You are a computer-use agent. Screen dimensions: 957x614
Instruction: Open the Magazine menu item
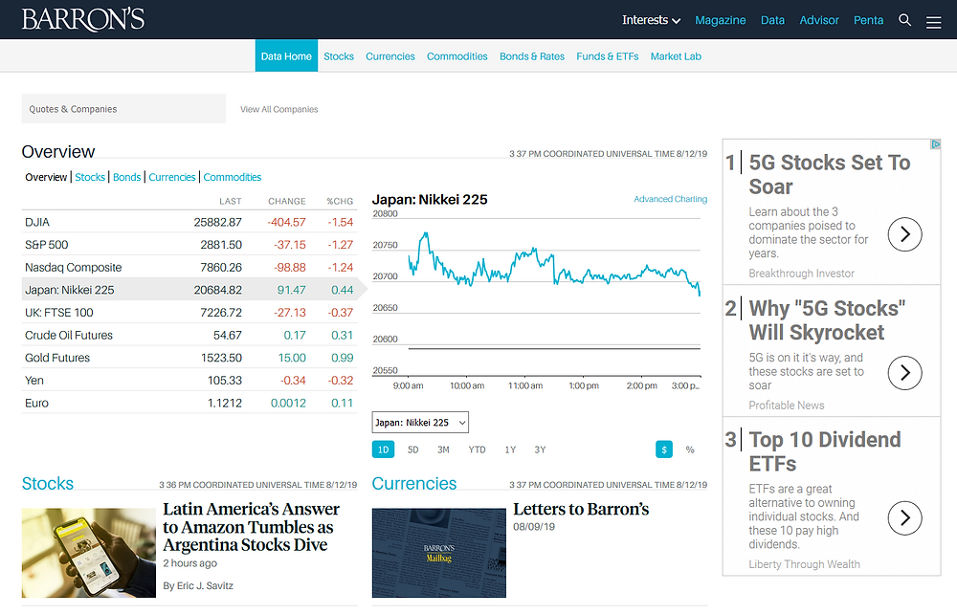pos(721,20)
